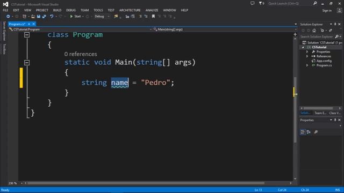Click the notifications flag icon
The image size is (344, 193).
point(261,3)
